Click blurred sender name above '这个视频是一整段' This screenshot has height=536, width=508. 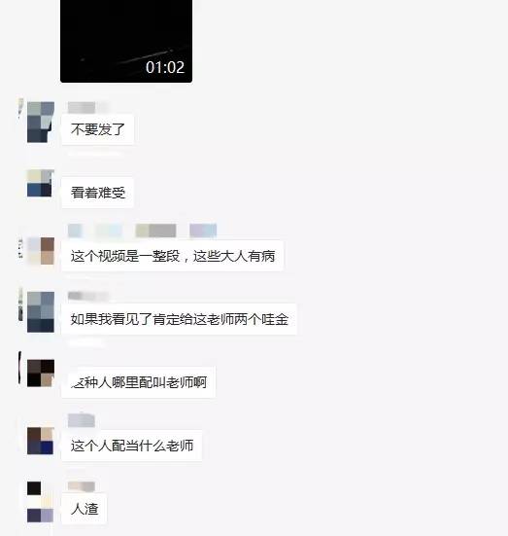click(143, 231)
